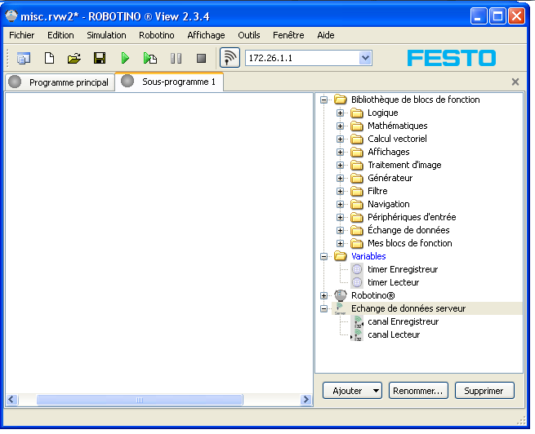Open the IP address dropdown arrow
The height and width of the screenshot is (434, 535).
pyautogui.click(x=365, y=58)
